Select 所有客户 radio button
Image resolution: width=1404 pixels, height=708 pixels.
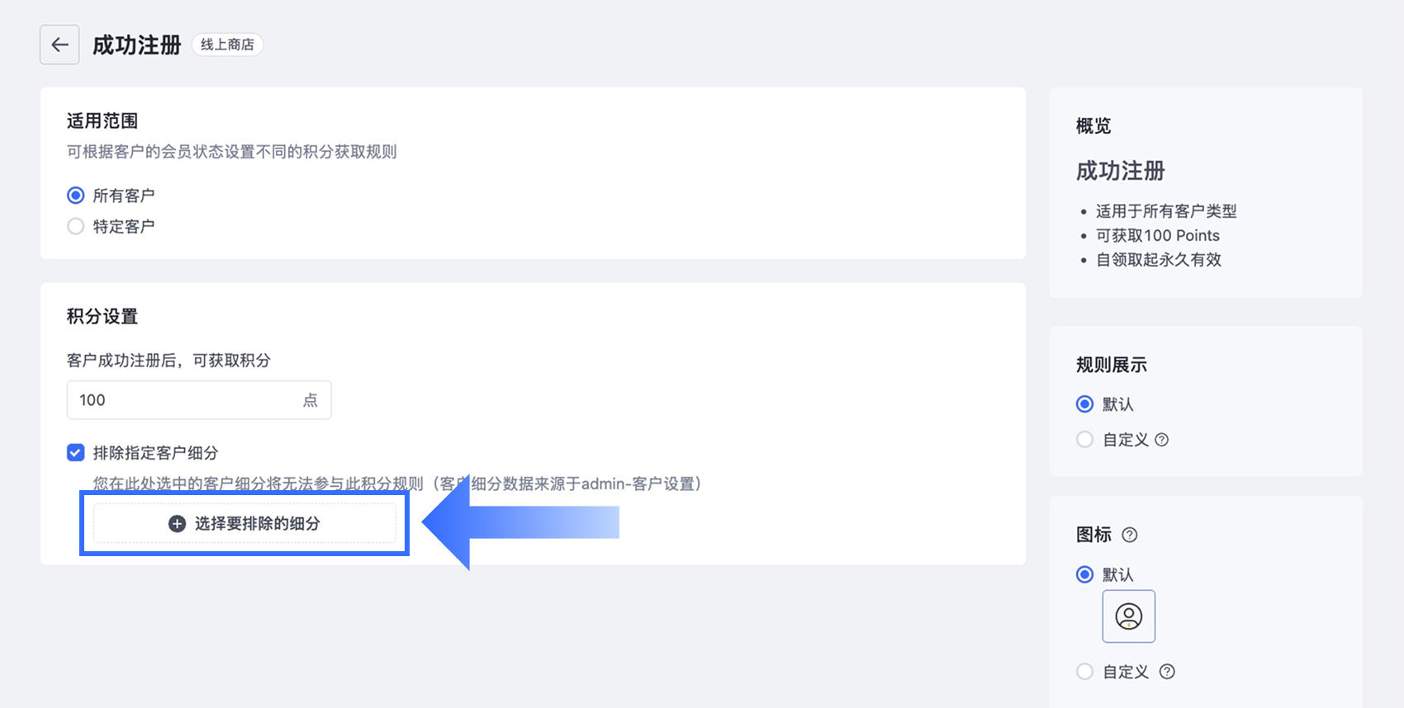76,196
